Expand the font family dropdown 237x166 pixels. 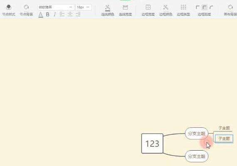(56, 7)
